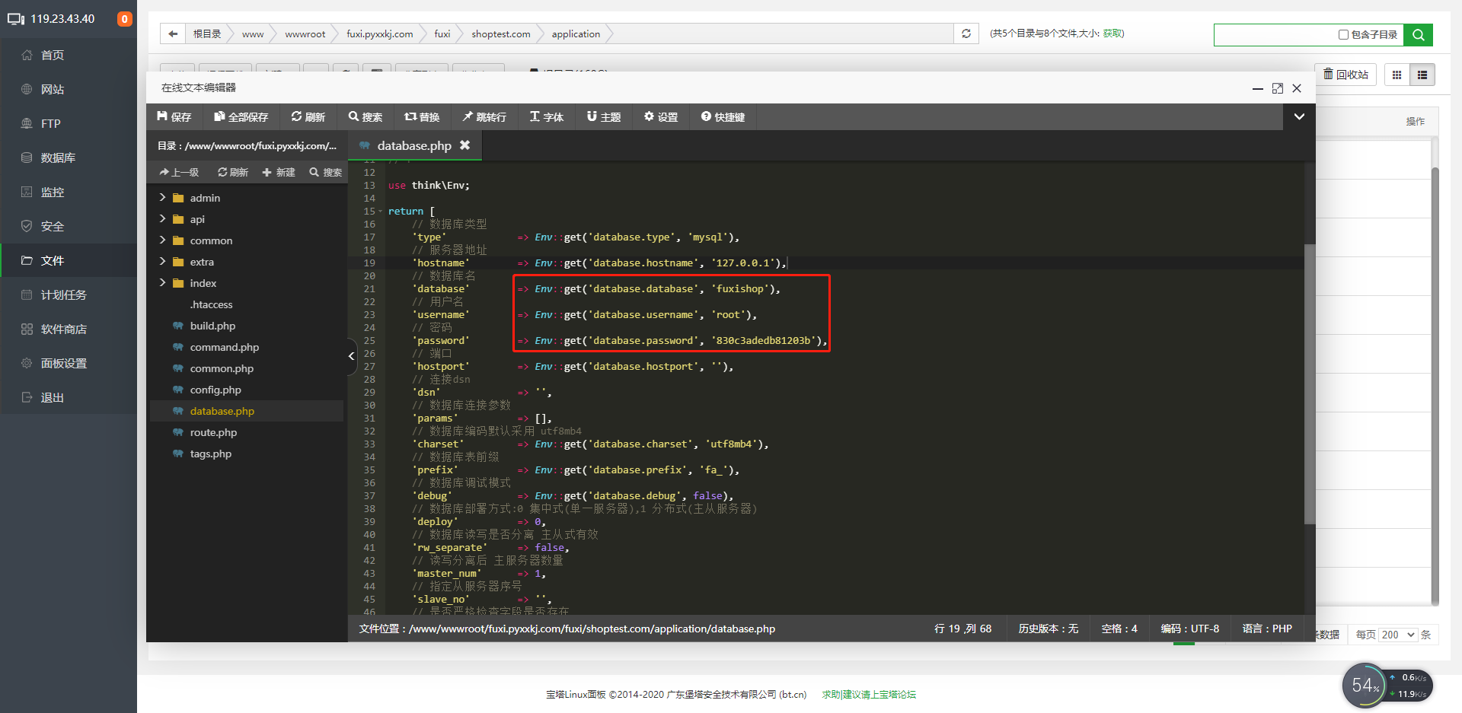The image size is (1462, 713).
Task: Click the orange notification badge
Action: click(x=125, y=19)
